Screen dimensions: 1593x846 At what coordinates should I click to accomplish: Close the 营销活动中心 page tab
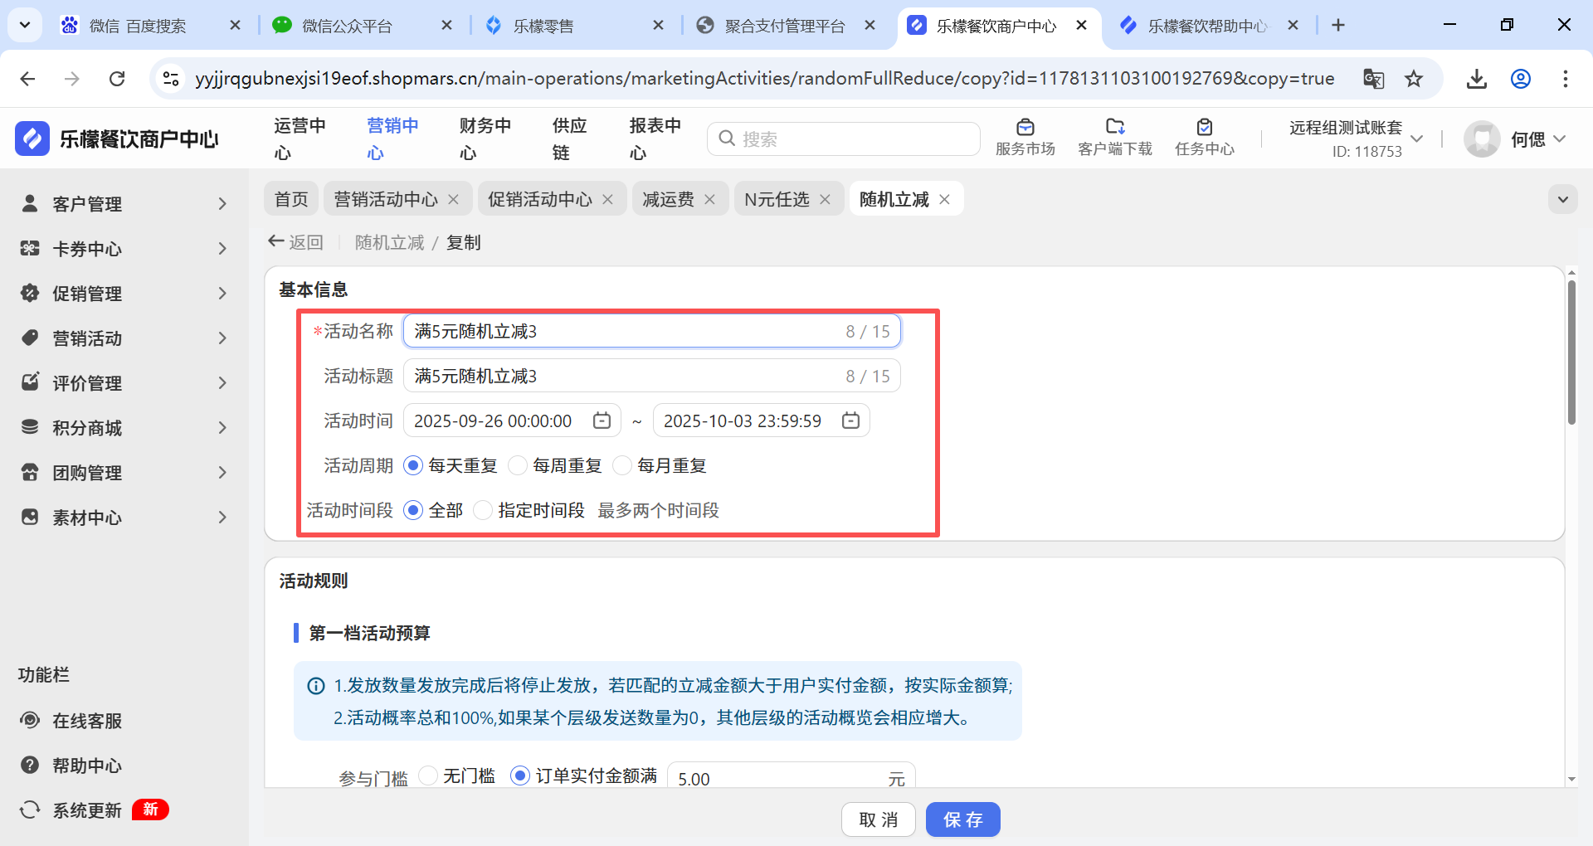click(453, 199)
